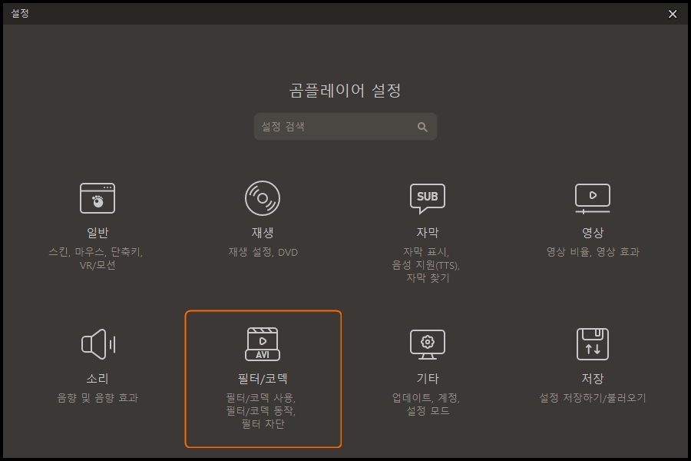Select the 소리 category label
Viewport: 691px width, 461px height.
98,379
